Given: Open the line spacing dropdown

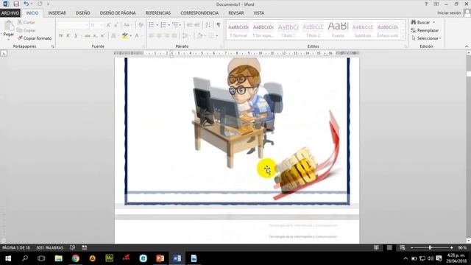Looking at the screenshot, I should (x=186, y=36).
